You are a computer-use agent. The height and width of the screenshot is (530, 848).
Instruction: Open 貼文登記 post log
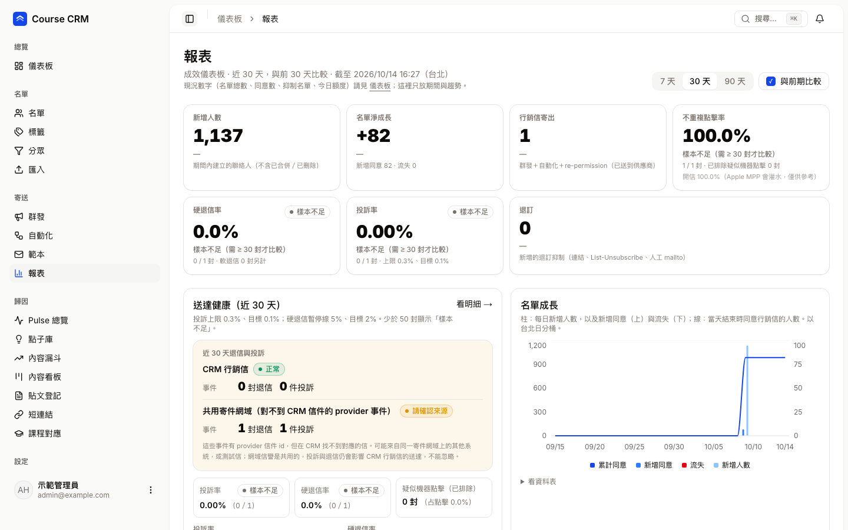coord(86,396)
